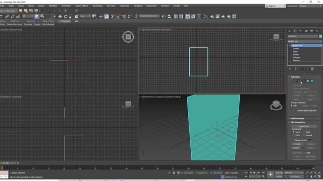323x181 pixels.
Task: Open Select by Name dialog icon
Action: 42,17
